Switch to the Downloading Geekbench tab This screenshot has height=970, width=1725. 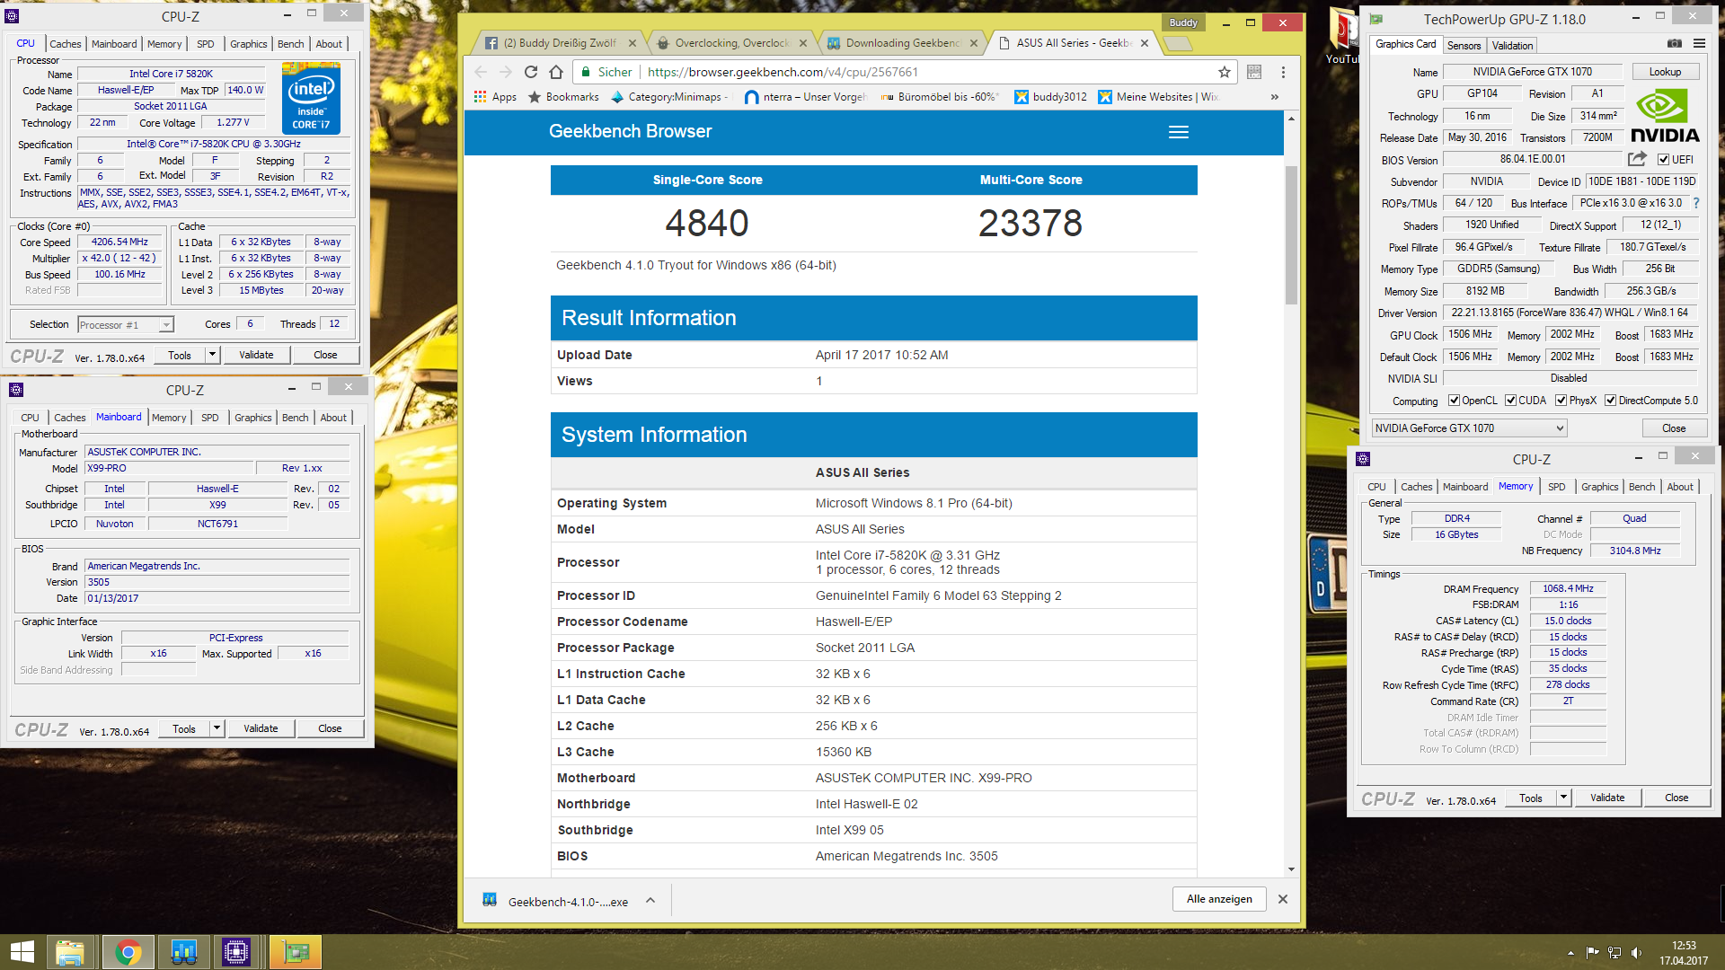tap(902, 43)
